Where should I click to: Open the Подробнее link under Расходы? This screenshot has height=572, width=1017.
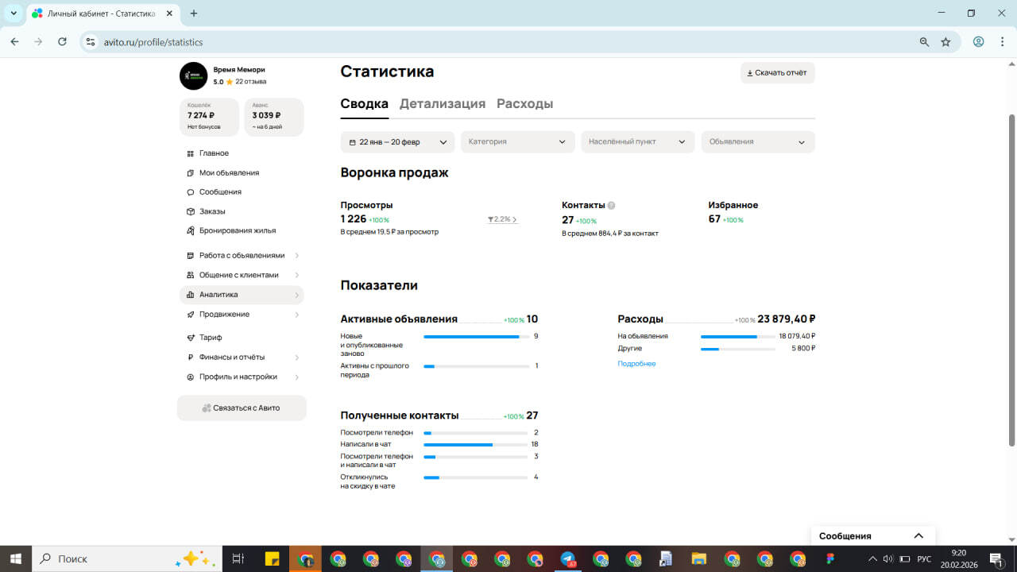tap(636, 364)
